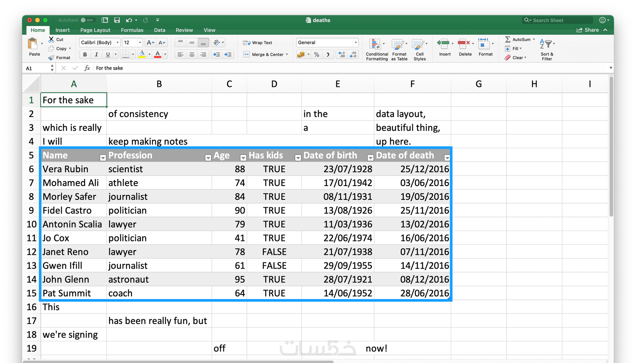Open the View tab

pyautogui.click(x=210, y=30)
